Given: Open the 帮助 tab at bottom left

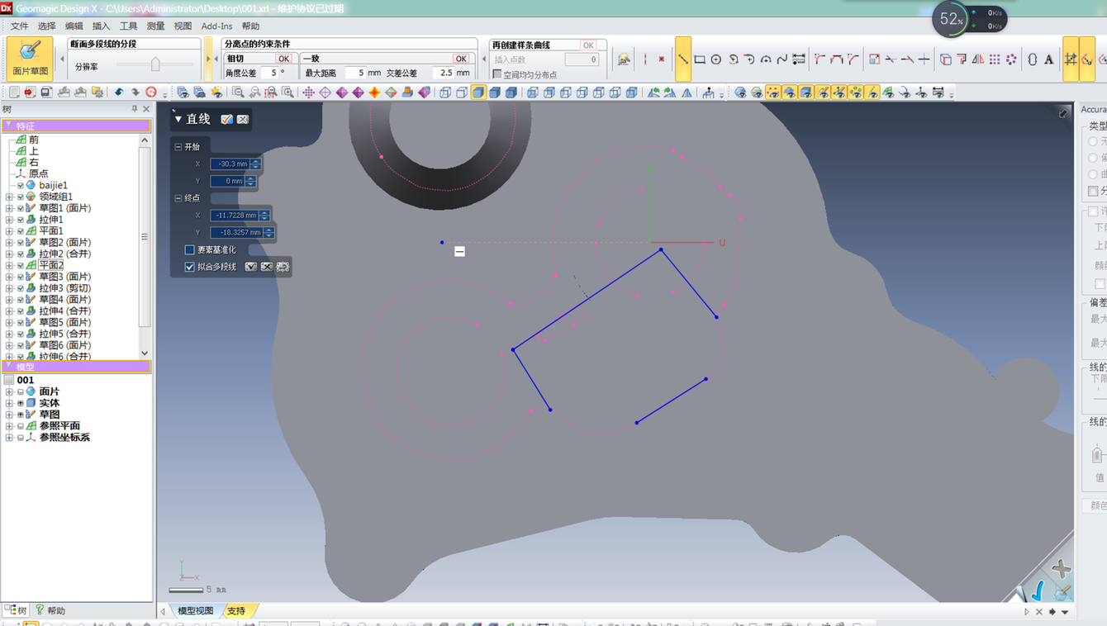Looking at the screenshot, I should coord(50,611).
